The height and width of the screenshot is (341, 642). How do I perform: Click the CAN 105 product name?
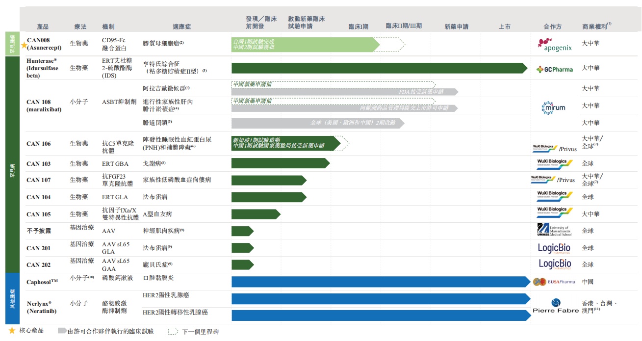pyautogui.click(x=39, y=214)
